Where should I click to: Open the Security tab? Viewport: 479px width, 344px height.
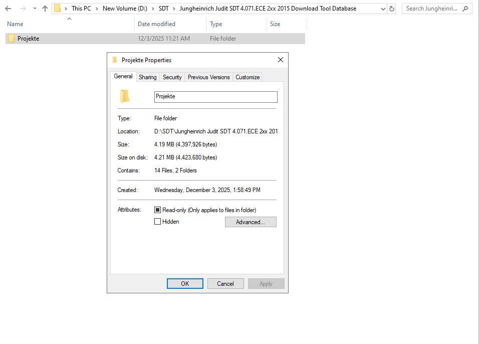[x=172, y=77]
